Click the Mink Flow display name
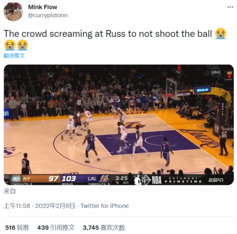The image size is (237, 234). (x=42, y=7)
